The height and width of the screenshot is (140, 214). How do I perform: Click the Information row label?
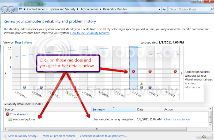(192, 87)
